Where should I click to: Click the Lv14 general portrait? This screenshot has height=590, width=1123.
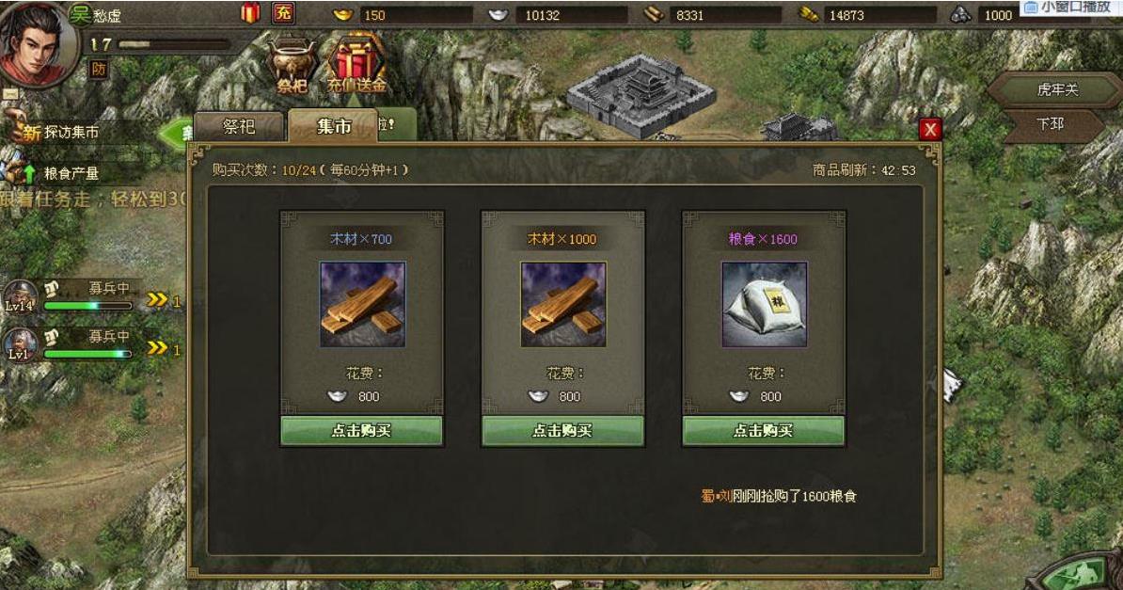tap(20, 296)
